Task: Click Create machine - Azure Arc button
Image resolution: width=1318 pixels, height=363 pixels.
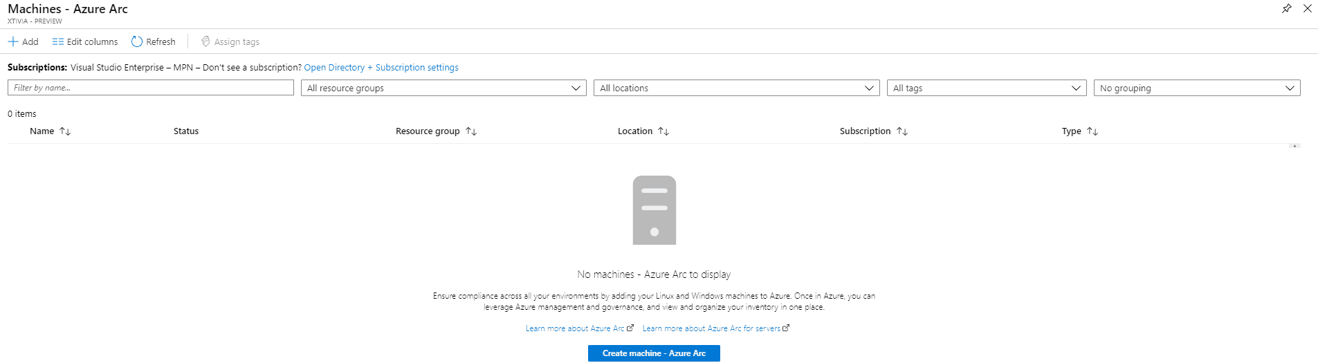Action: point(654,353)
